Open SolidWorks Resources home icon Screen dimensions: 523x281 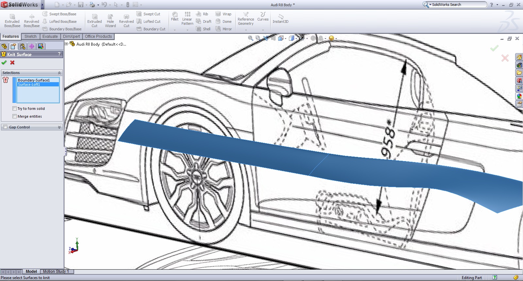point(519,57)
